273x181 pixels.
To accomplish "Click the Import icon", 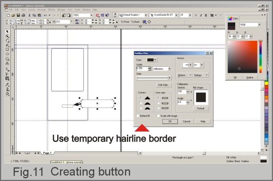I will click(x=64, y=15).
